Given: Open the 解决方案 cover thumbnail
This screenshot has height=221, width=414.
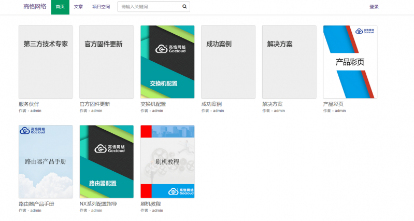Looking at the screenshot, I should pos(289,62).
